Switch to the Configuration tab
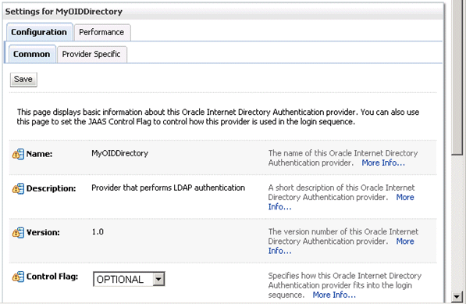This screenshot has width=466, height=304. [39, 32]
